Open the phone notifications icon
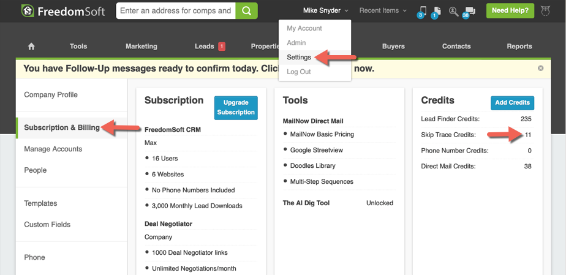The width and height of the screenshot is (566, 275). click(422, 11)
